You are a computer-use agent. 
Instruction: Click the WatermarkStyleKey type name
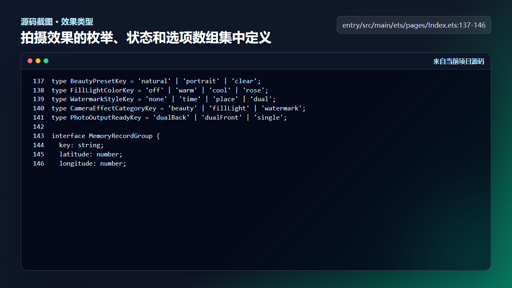click(x=102, y=99)
